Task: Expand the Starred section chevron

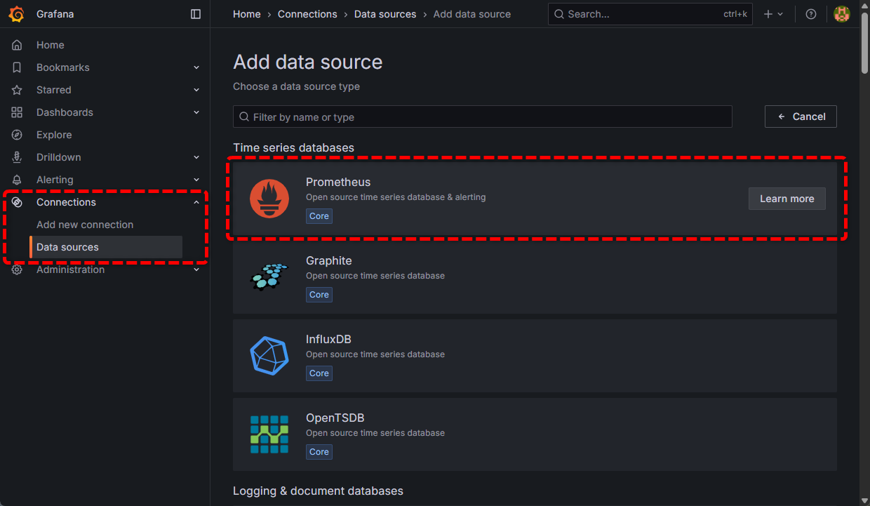Action: click(196, 90)
